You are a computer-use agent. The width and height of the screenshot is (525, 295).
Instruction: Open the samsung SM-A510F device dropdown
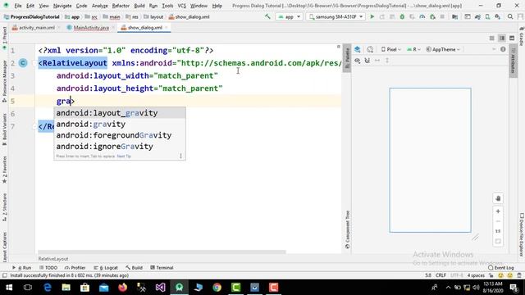click(x=336, y=16)
